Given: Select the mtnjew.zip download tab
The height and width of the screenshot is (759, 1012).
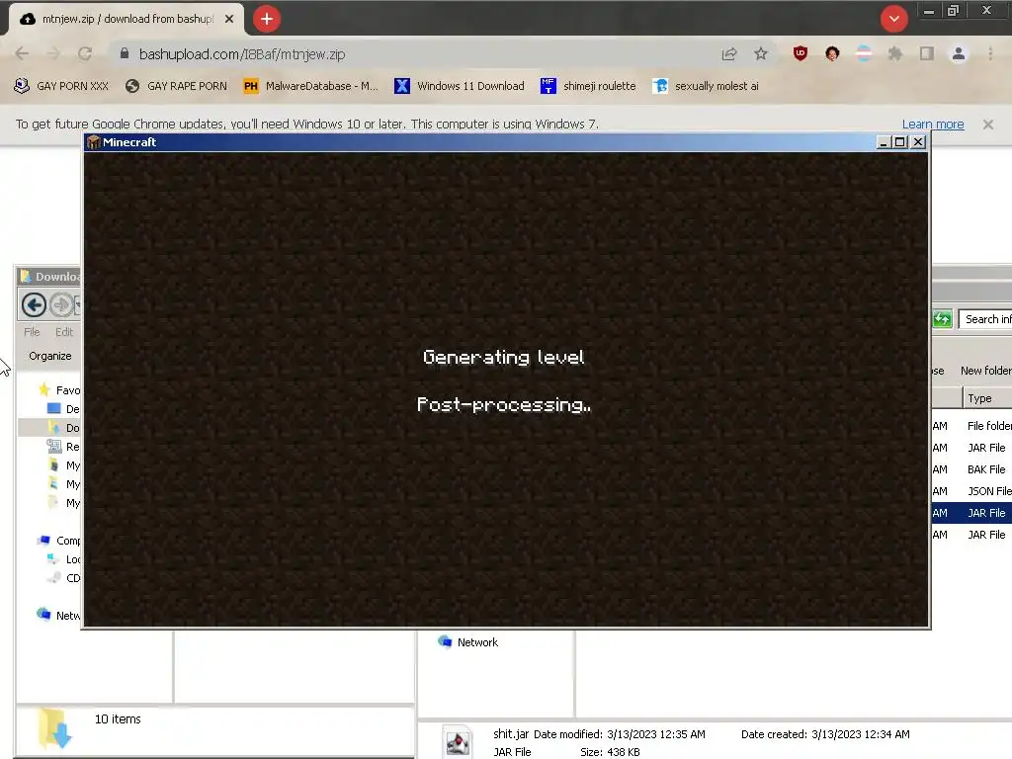Looking at the screenshot, I should (125, 20).
